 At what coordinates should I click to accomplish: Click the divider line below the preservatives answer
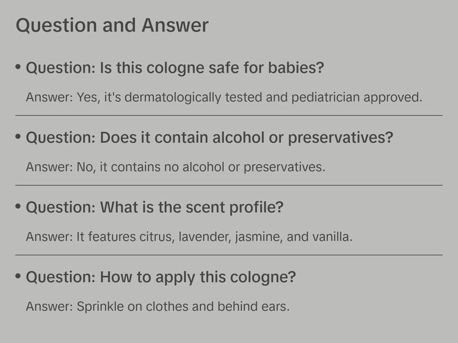pos(229,185)
